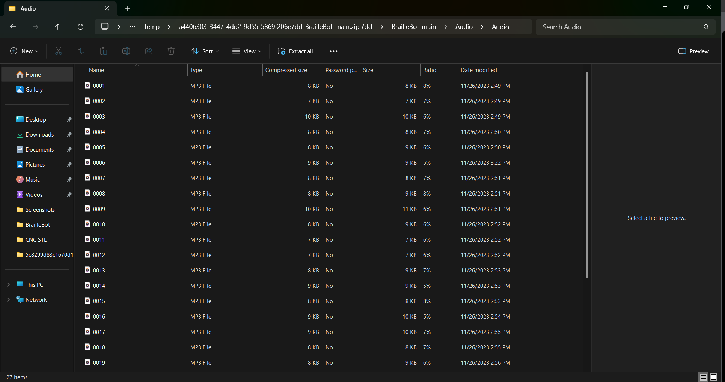Switch to large thumbnails view in status bar
This screenshot has width=725, height=382.
[714, 377]
